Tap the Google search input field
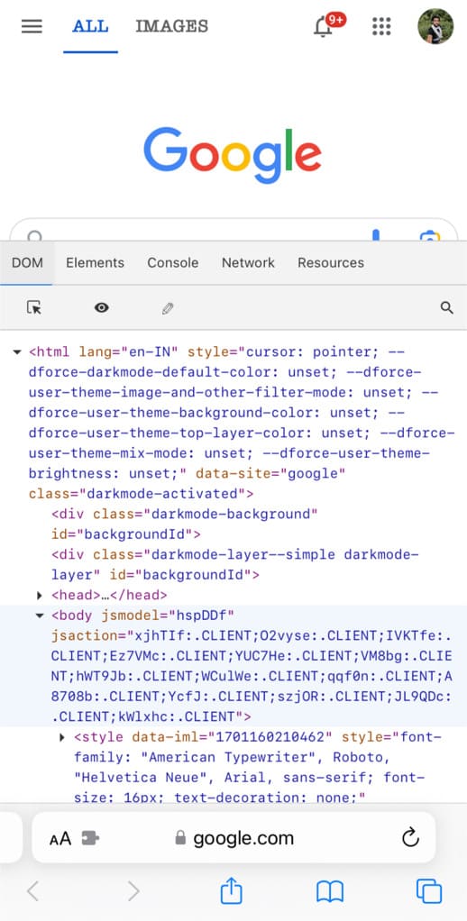 click(x=233, y=230)
